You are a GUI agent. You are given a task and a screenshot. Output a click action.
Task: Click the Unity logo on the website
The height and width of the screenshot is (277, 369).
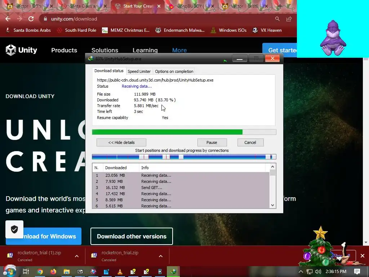21,50
